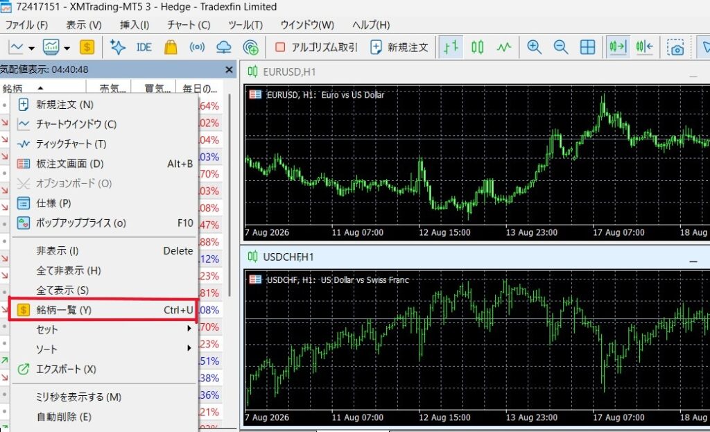This screenshot has height=432, width=710.
Task: Toggle chart auto scroll
Action: 618,47
